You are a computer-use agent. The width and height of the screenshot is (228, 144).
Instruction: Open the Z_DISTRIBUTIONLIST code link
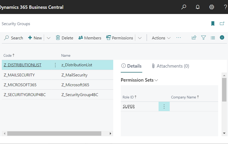23,65
